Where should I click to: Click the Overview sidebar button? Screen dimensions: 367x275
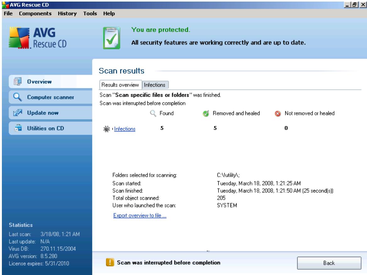(51, 82)
